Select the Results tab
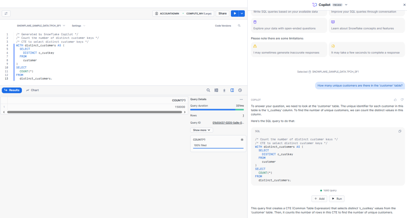 click(12, 90)
